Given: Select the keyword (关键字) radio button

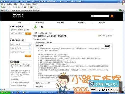Looking at the screenshot, I should [24, 30].
